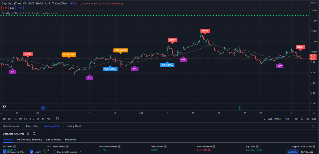The width and height of the screenshot is (319, 154).
Task: Click the 0.09 USD avg trade value
Action: 250,150
